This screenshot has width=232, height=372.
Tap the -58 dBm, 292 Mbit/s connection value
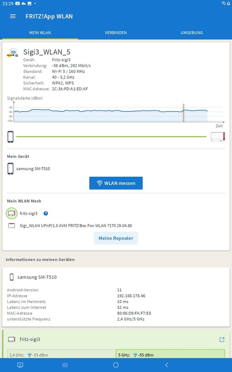point(71,66)
